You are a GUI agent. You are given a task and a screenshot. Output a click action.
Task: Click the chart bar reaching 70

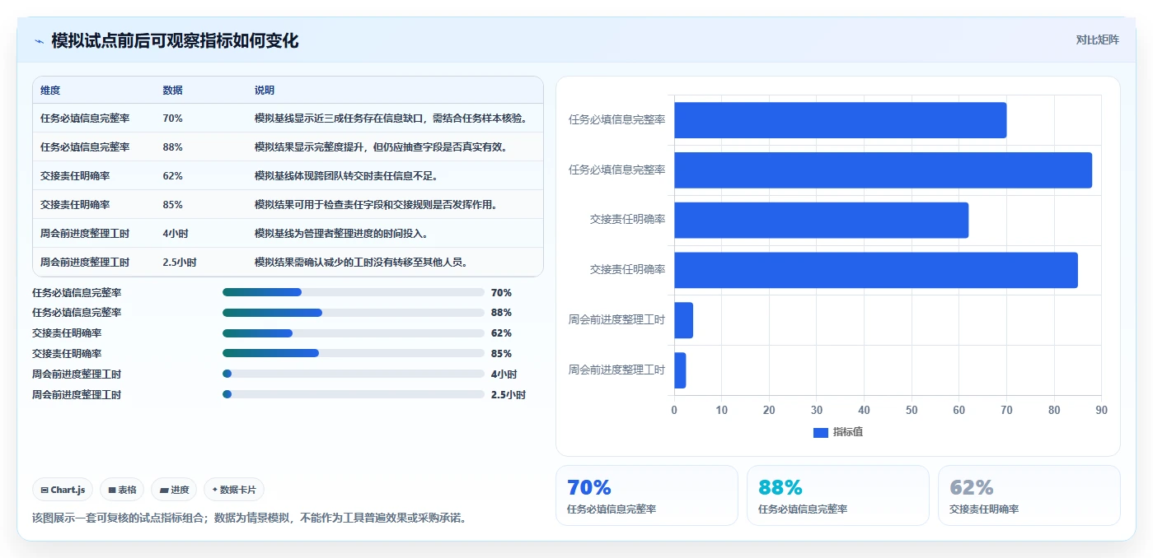pos(840,120)
